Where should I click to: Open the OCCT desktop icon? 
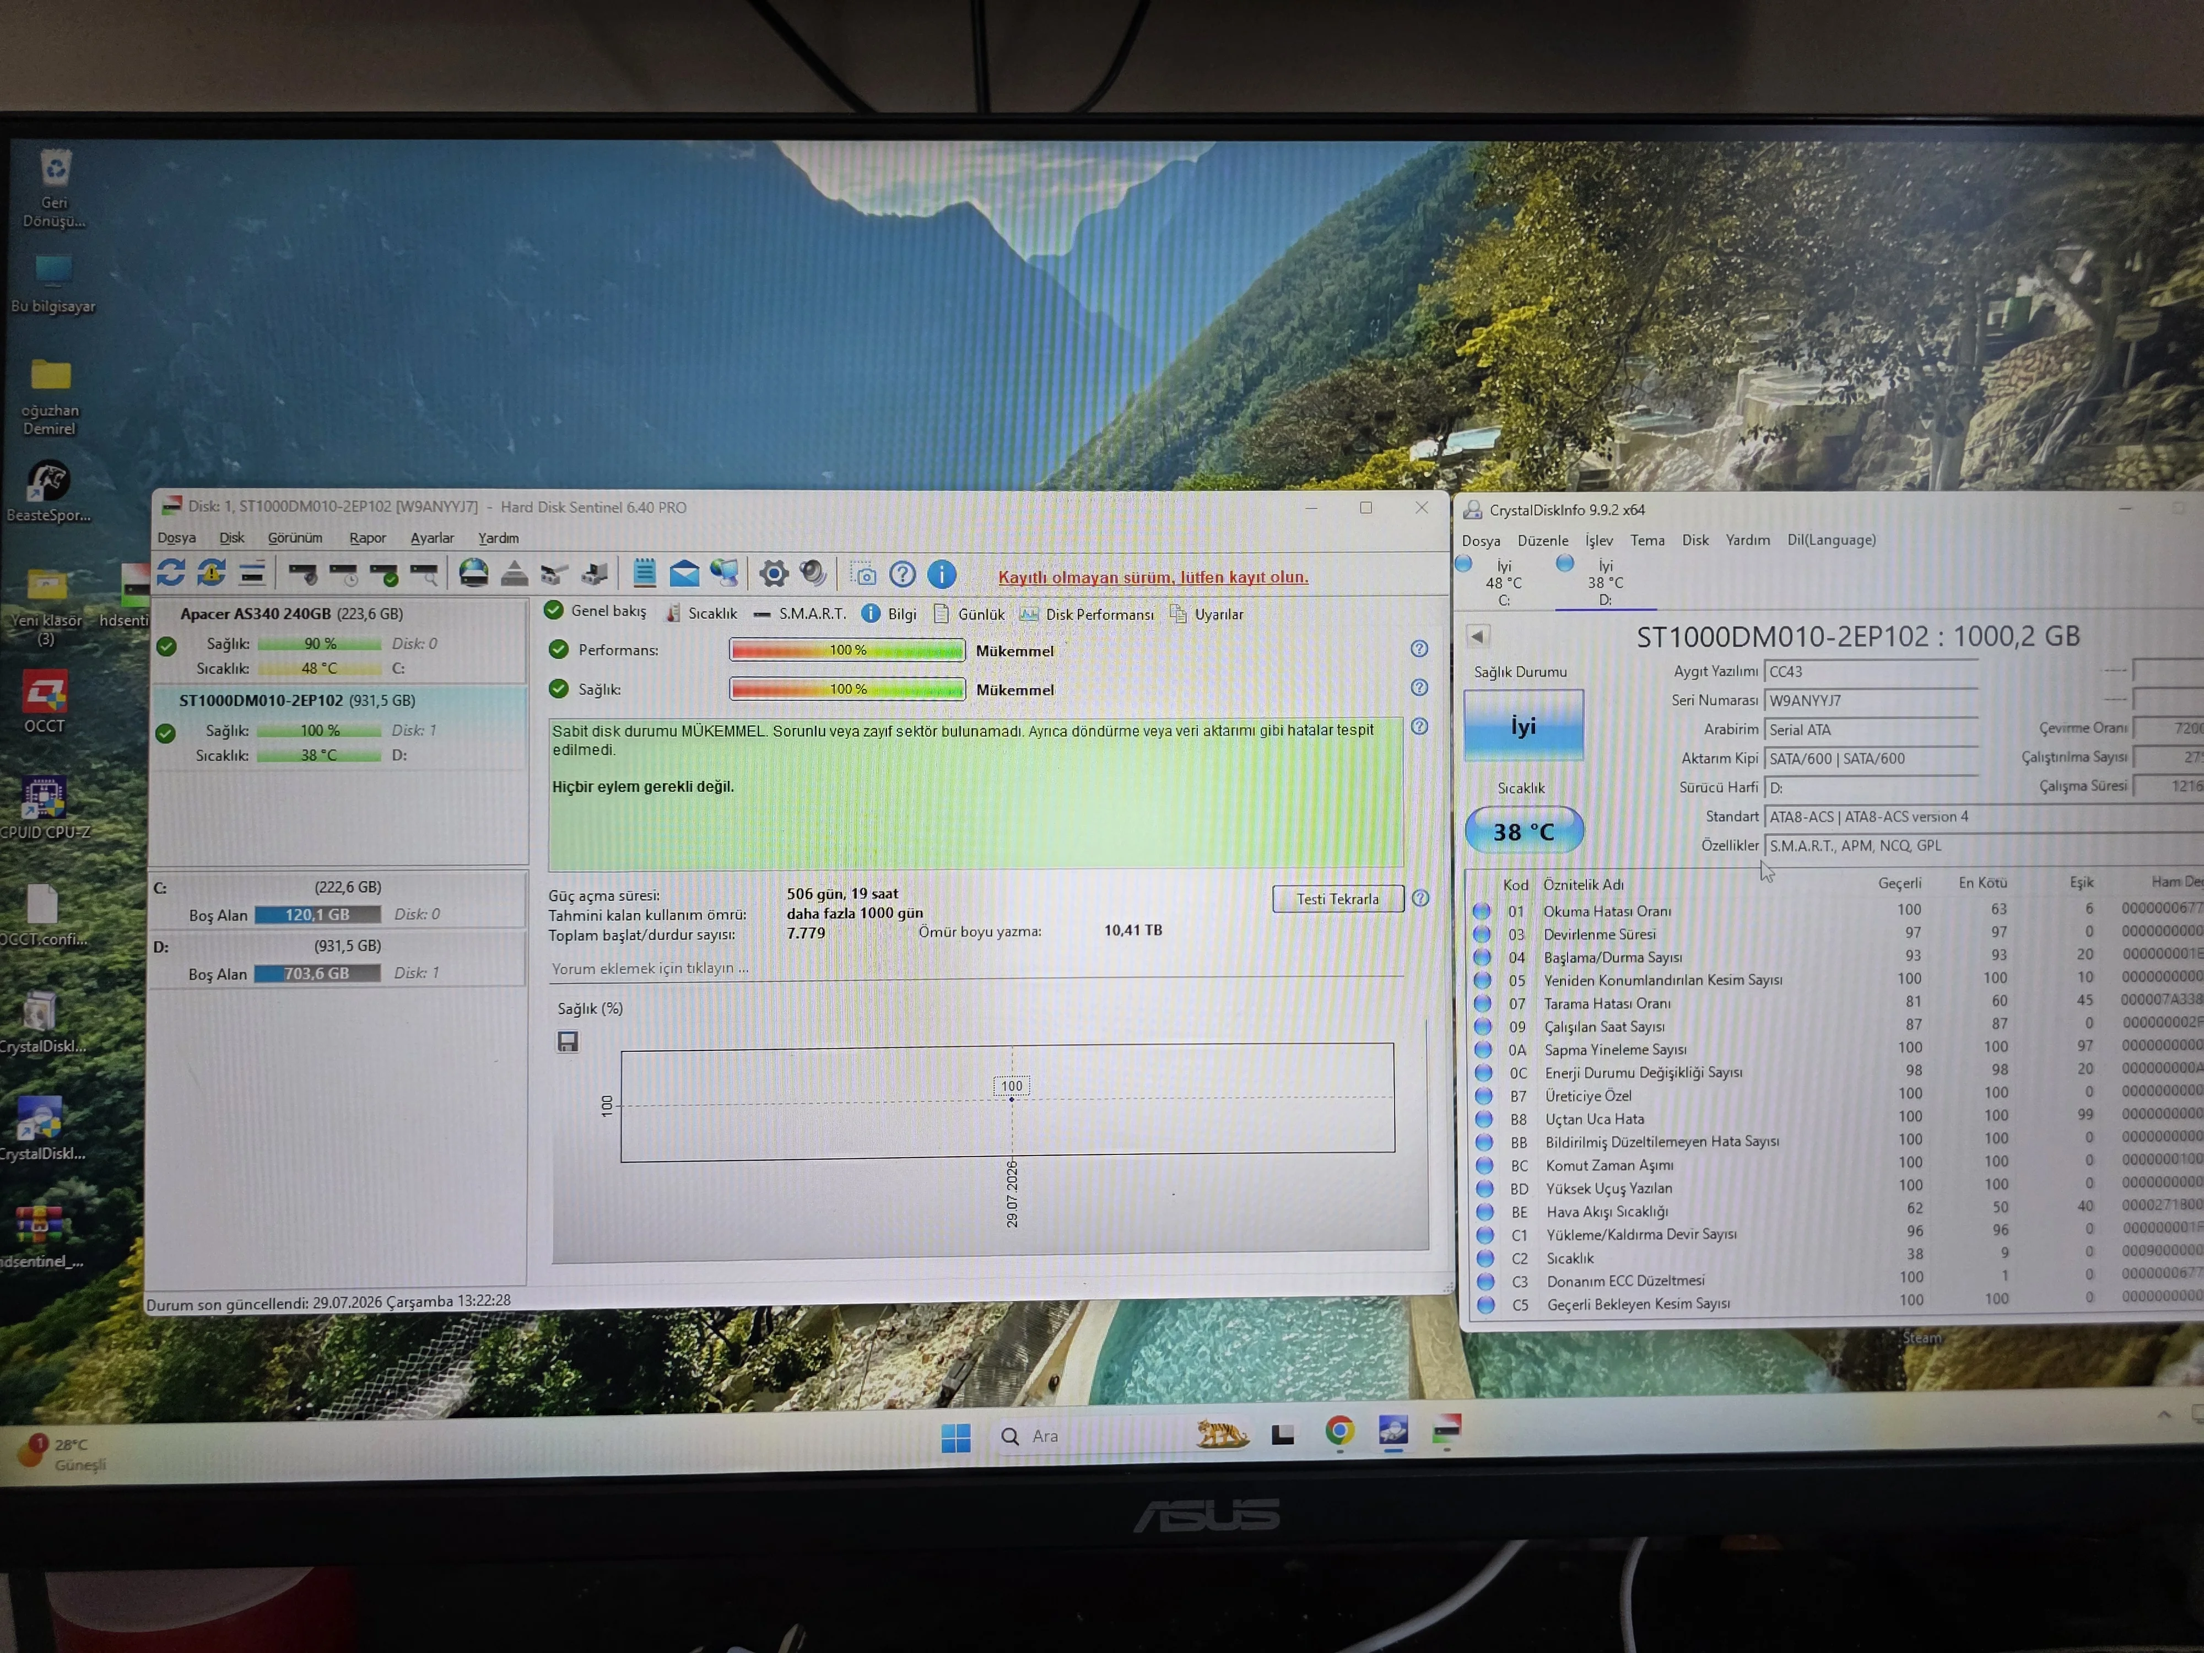pyautogui.click(x=44, y=701)
